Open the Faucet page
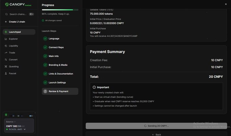Viewport: 231px width, 136px height. coord(13,73)
